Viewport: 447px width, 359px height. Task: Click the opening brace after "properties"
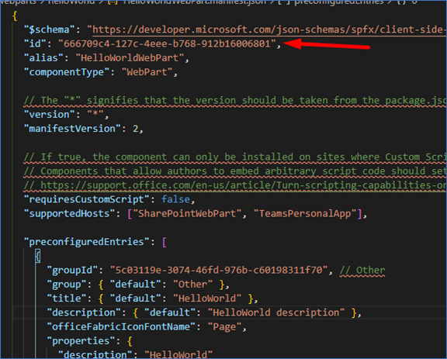tap(130, 341)
